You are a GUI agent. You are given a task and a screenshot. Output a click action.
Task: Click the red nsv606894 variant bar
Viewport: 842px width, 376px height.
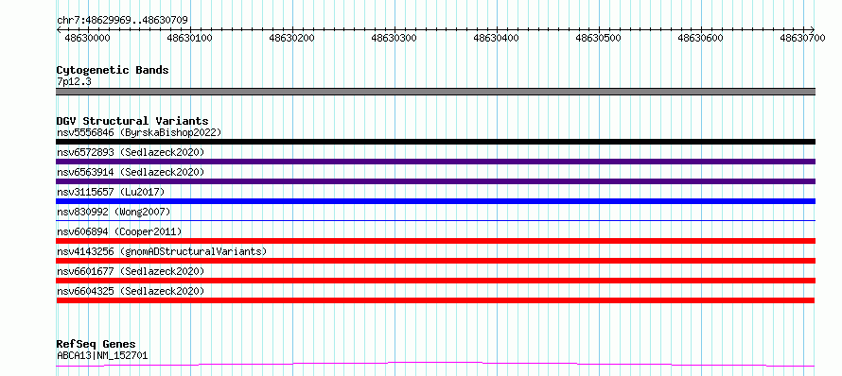point(435,241)
